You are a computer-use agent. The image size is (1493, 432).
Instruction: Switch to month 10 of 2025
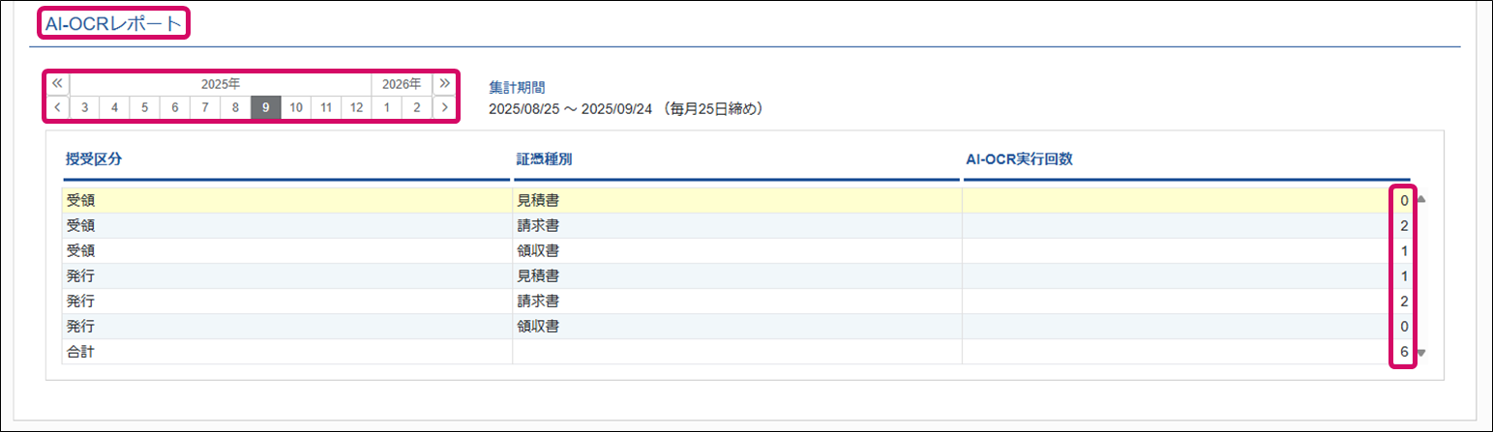click(x=296, y=107)
